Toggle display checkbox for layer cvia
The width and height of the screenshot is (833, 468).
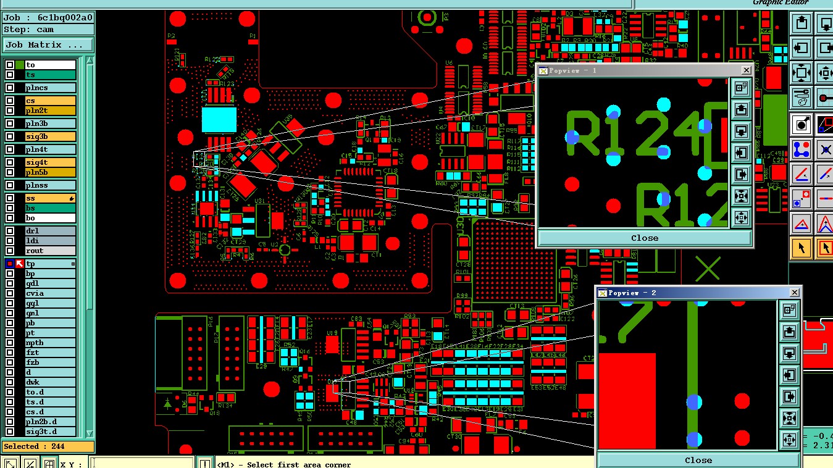click(10, 293)
